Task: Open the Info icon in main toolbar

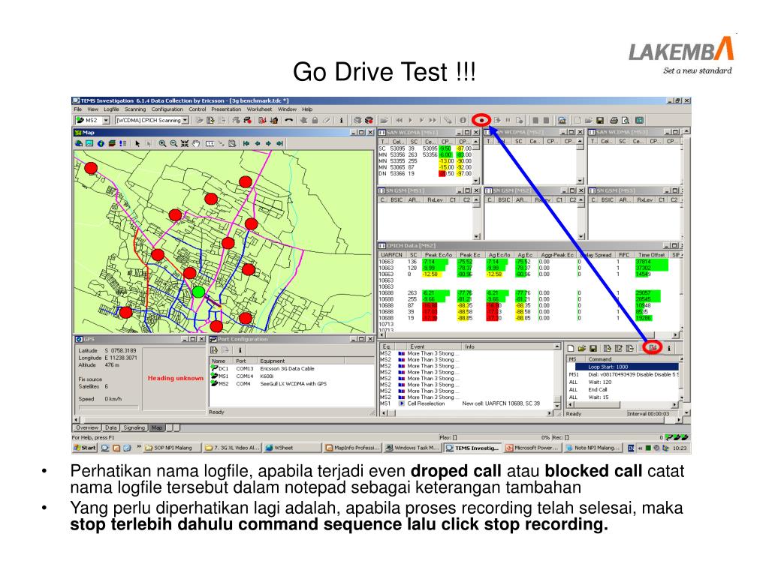Action: 341,120
